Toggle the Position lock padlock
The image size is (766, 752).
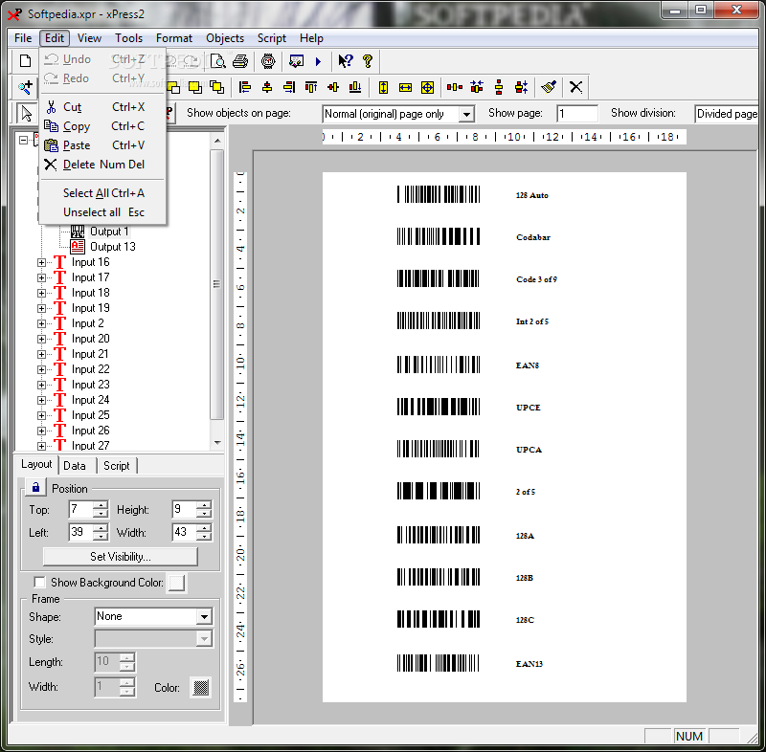pos(35,487)
